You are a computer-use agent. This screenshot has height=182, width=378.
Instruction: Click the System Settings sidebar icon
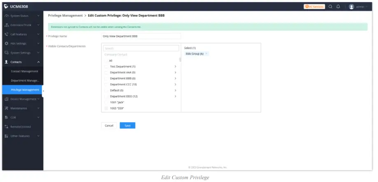click(7, 53)
